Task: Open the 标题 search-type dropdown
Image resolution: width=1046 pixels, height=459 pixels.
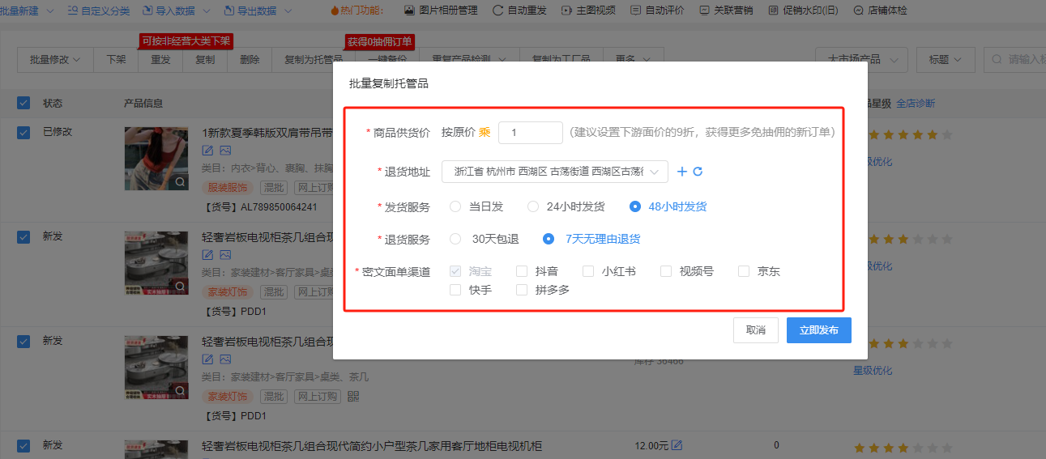Action: click(946, 60)
